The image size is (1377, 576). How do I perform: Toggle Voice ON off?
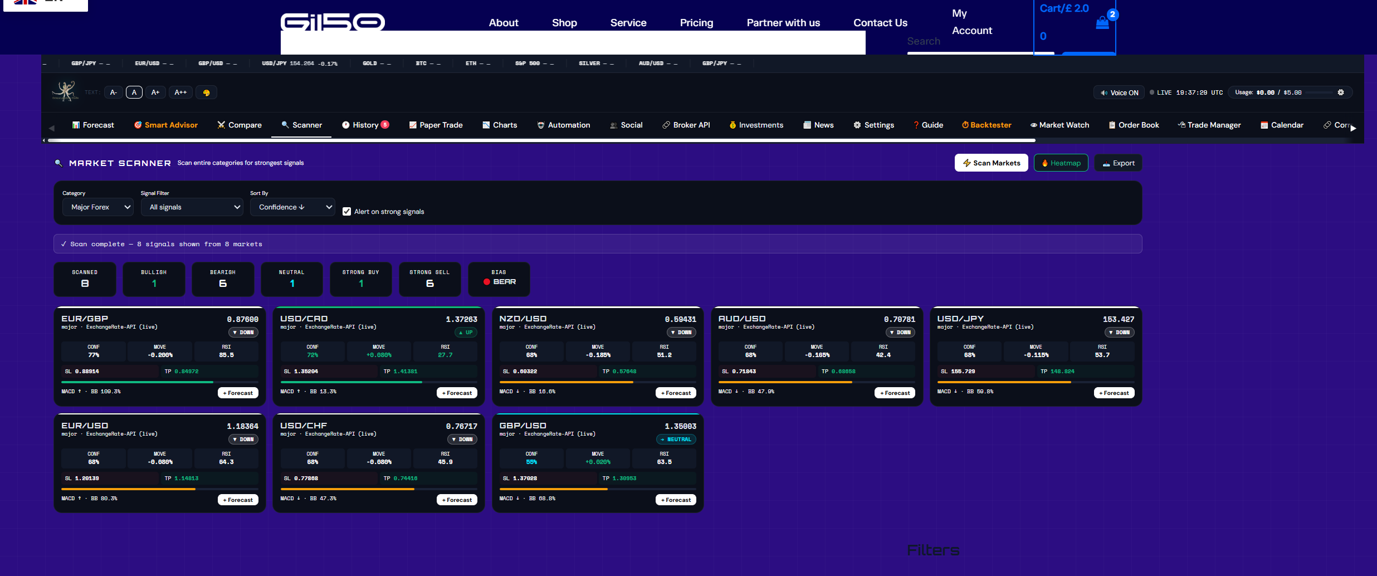coord(1119,92)
